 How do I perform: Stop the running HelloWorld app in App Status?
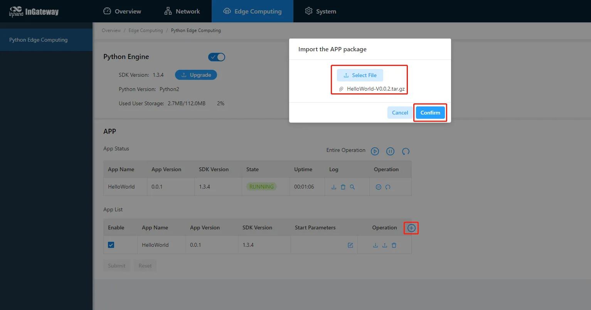pos(379,187)
